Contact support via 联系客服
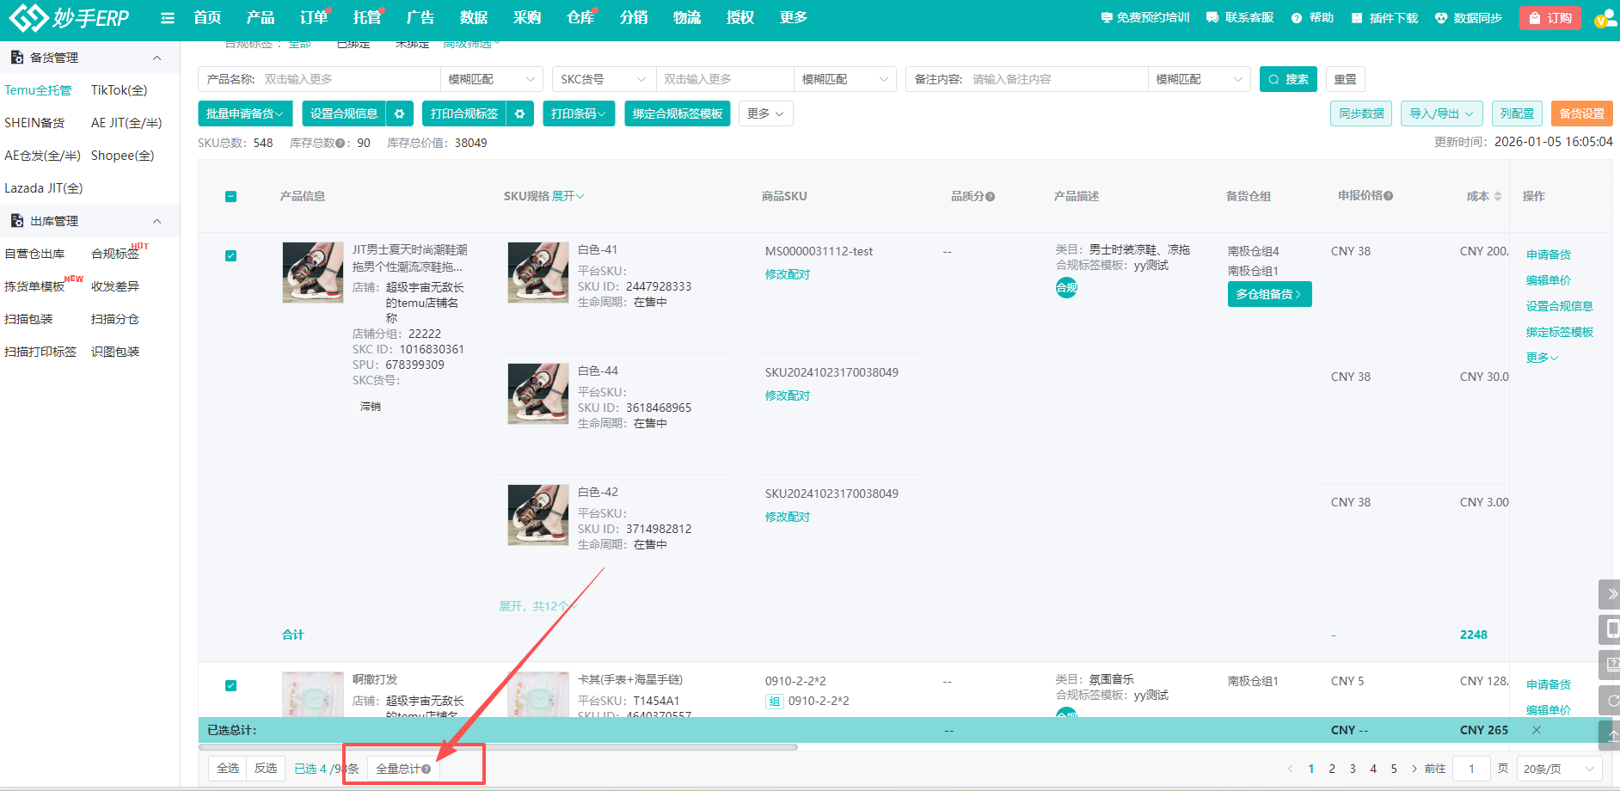 [x=1240, y=18]
